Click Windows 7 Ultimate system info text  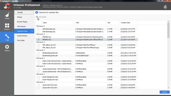(52, 5)
